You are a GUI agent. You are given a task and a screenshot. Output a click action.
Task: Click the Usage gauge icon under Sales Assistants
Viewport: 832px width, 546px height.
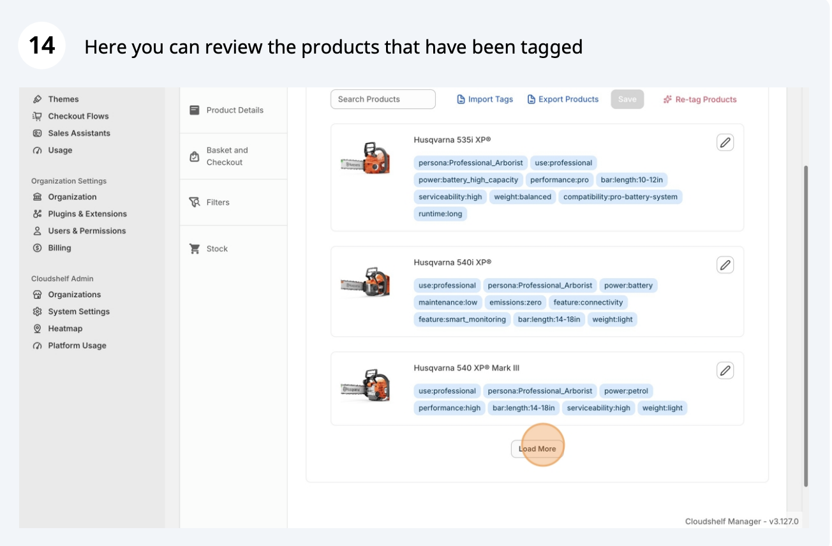pyautogui.click(x=37, y=151)
